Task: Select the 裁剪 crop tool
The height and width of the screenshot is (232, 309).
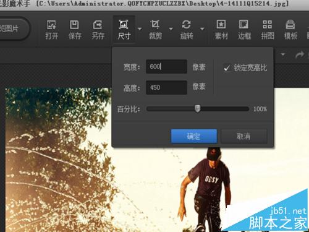Action: [x=155, y=30]
